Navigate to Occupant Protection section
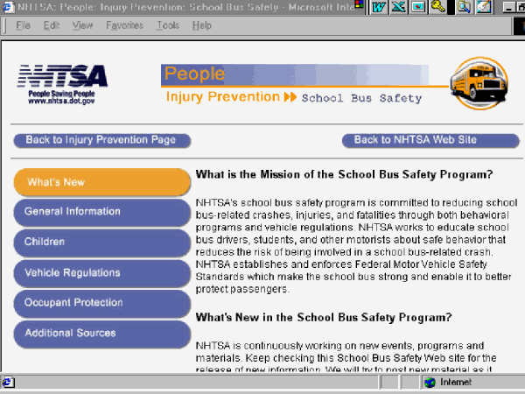525x394 pixels. tap(101, 303)
